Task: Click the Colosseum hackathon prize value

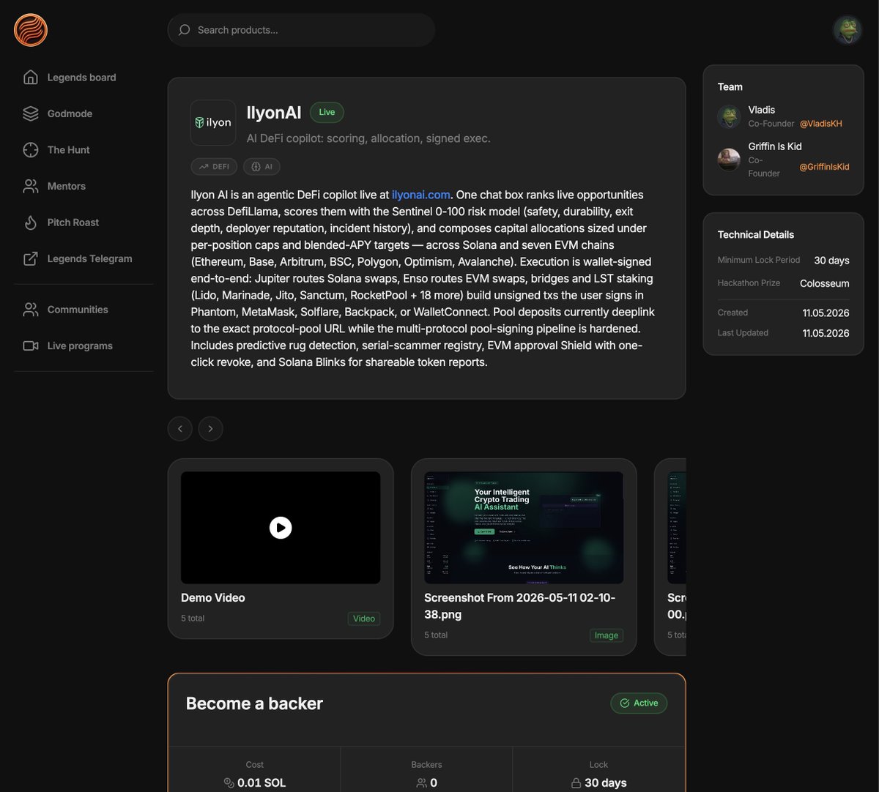Action: 825,283
